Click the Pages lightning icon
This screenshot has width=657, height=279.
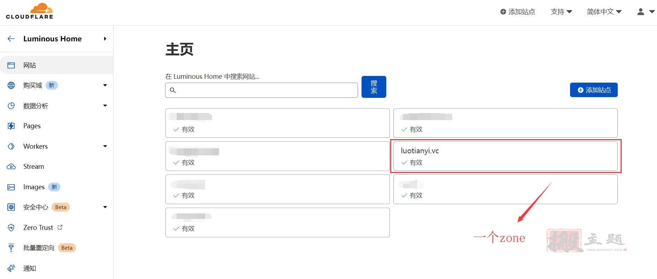(11, 126)
